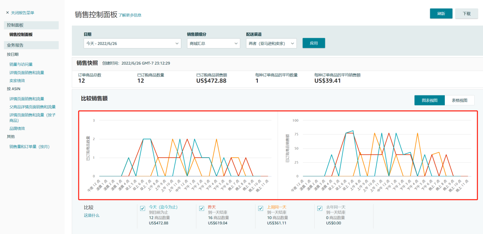
Task: Click the X close report menu icon
Action: tap(7, 13)
